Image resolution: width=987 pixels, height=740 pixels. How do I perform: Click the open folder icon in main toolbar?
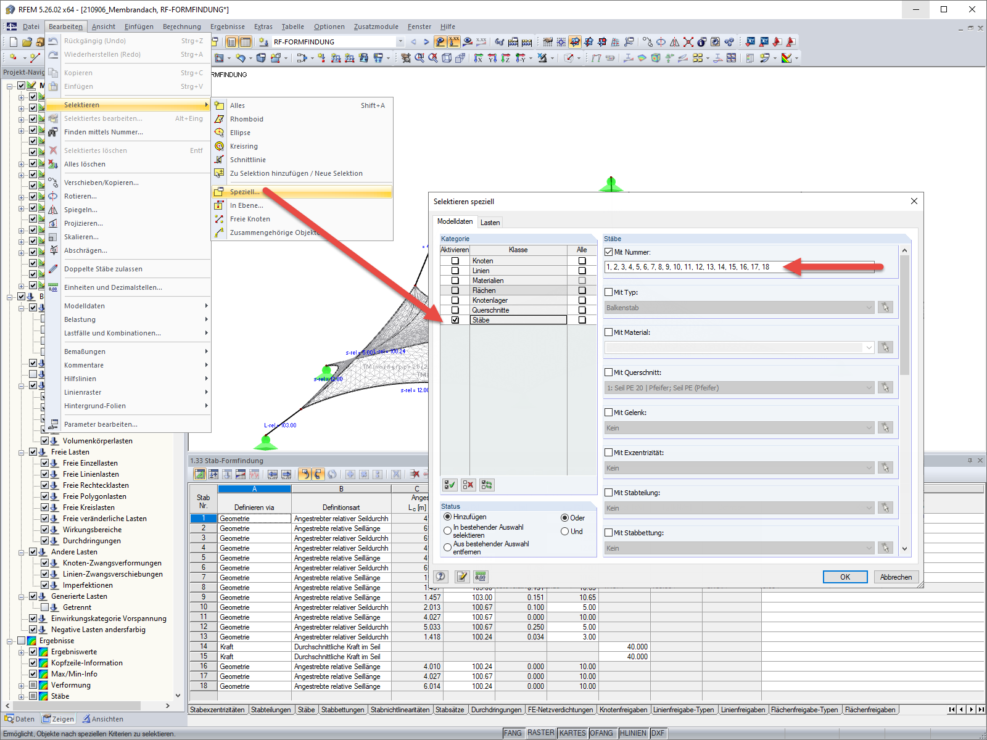27,42
